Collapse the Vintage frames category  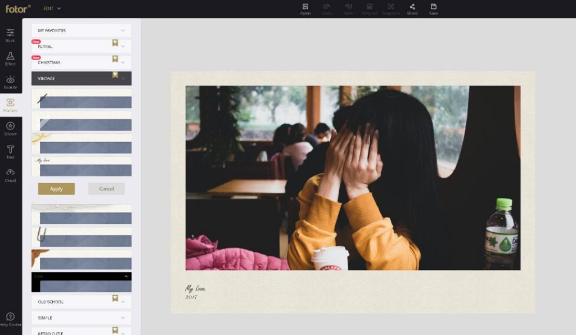[82, 79]
